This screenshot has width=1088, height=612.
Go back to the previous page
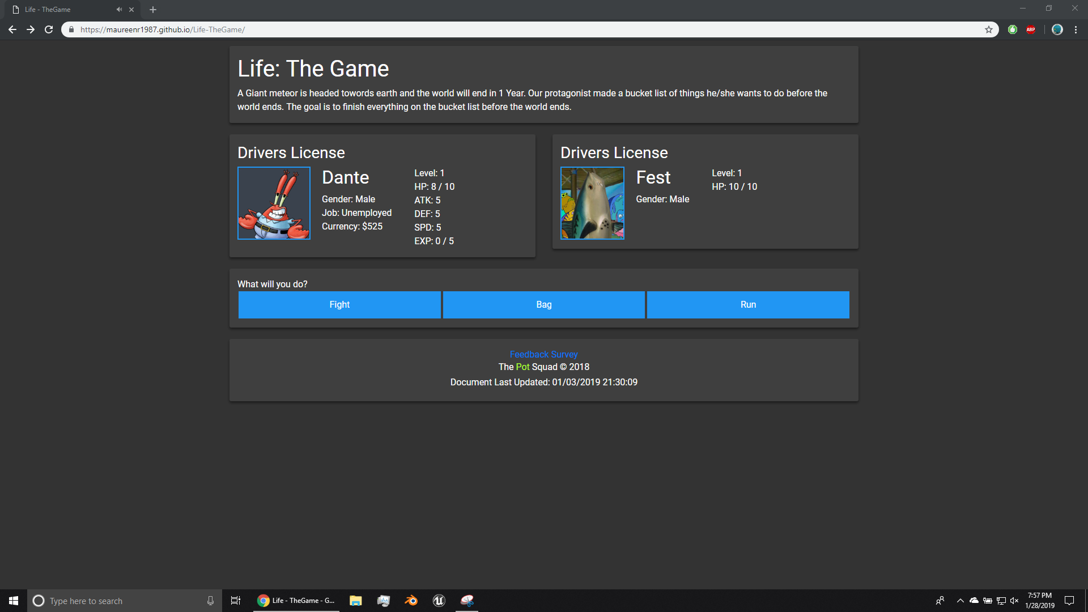(x=12, y=29)
